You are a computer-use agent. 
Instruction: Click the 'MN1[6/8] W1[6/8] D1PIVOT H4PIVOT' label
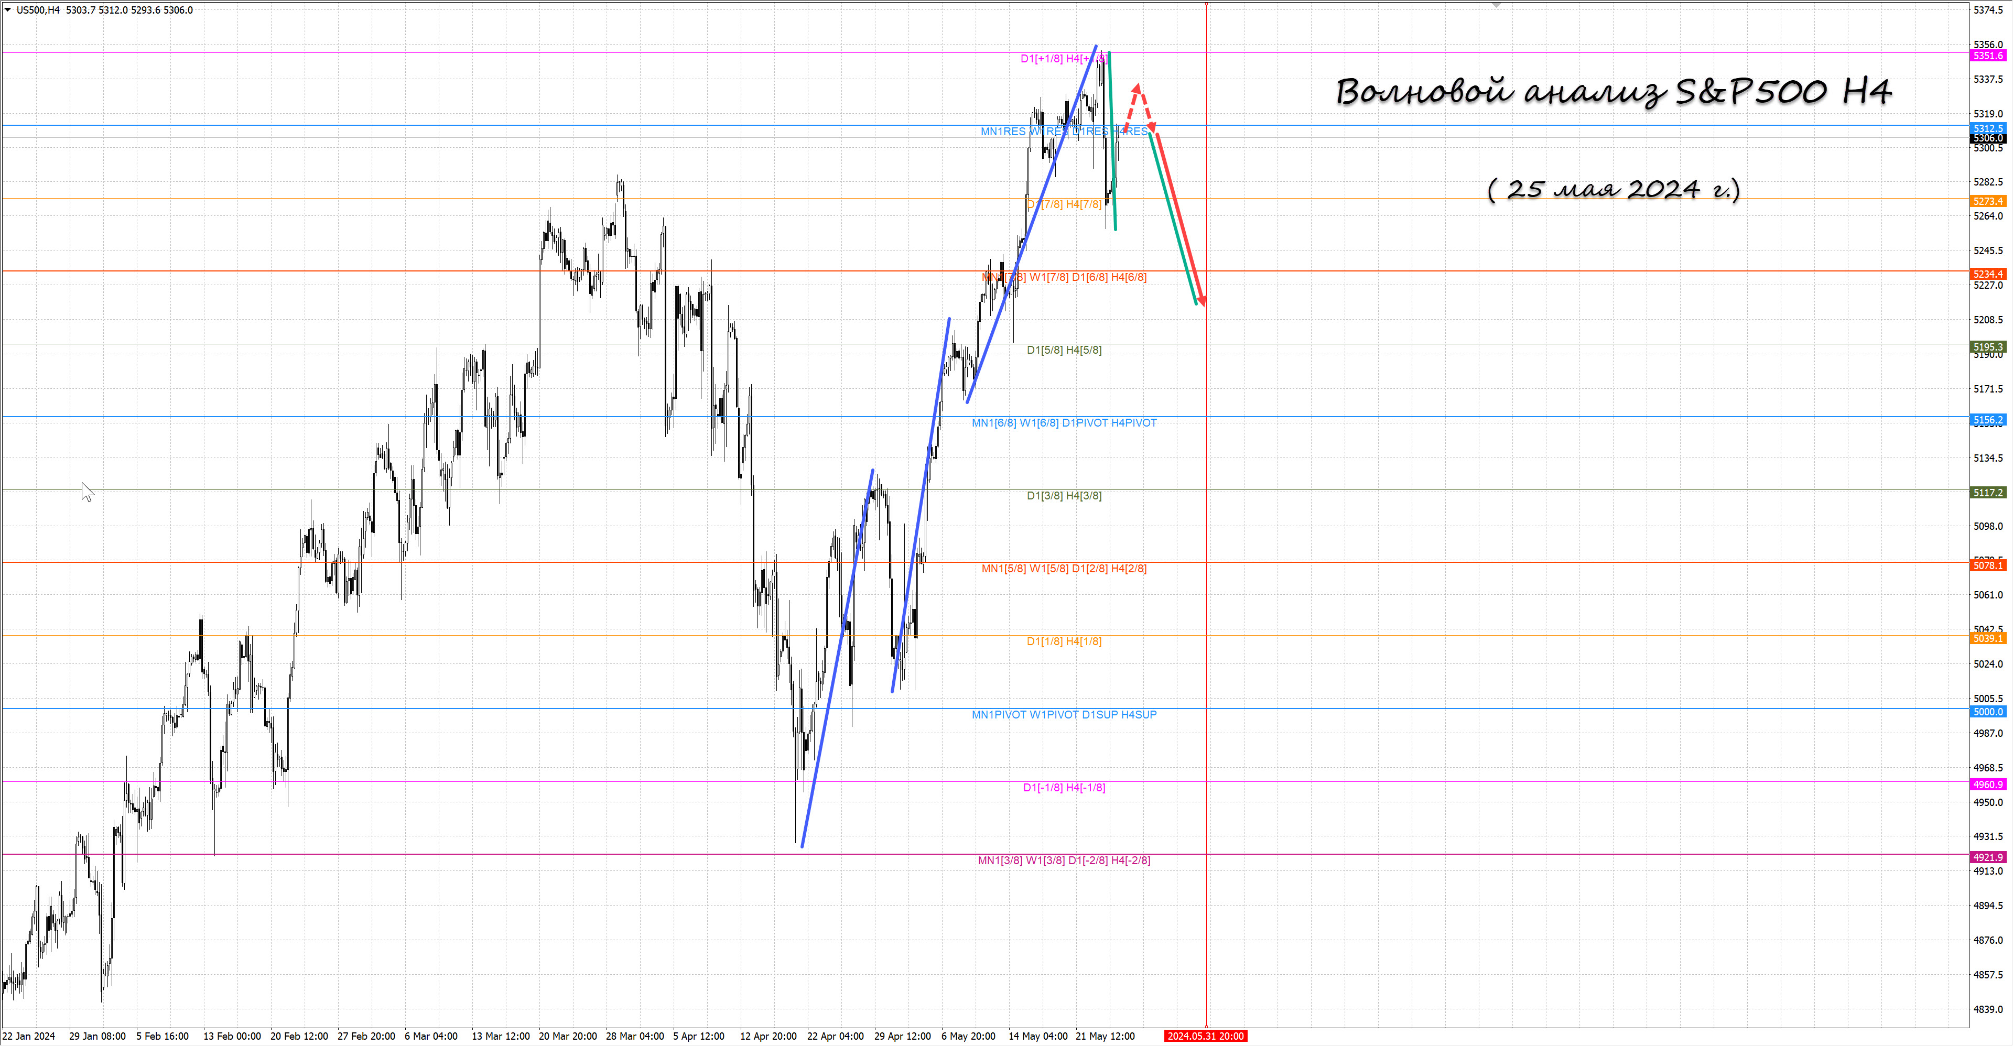(x=1064, y=423)
